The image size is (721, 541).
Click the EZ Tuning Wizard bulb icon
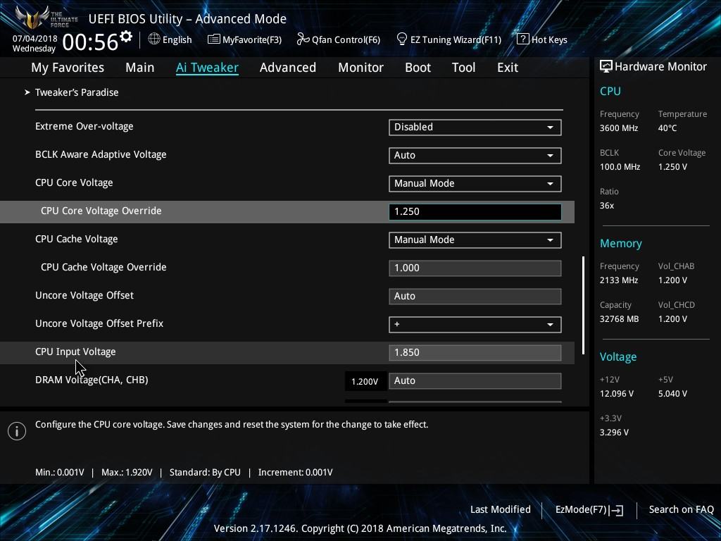pyautogui.click(x=401, y=39)
